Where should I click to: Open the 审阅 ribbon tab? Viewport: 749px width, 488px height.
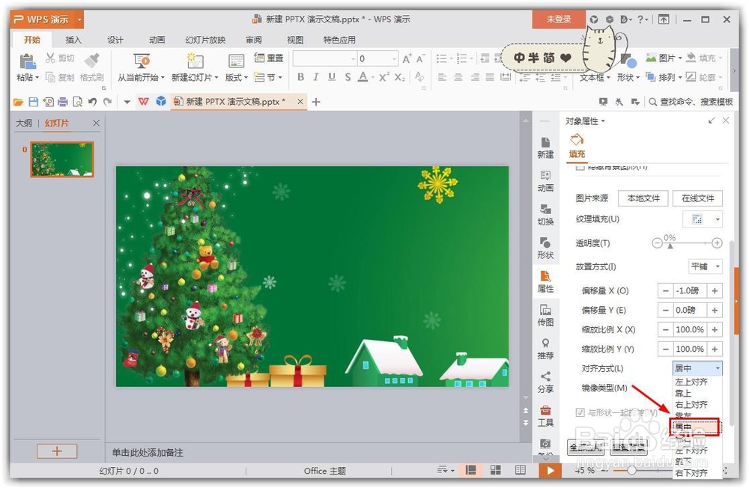click(254, 40)
